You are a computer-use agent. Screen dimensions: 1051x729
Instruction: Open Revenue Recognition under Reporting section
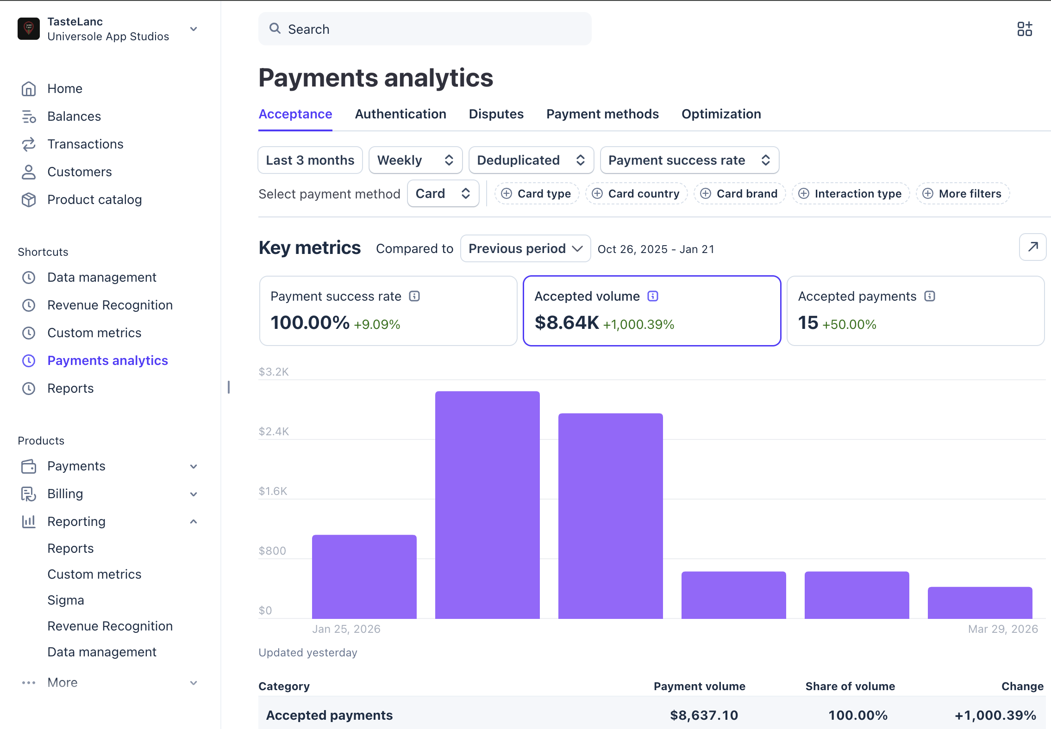(110, 626)
